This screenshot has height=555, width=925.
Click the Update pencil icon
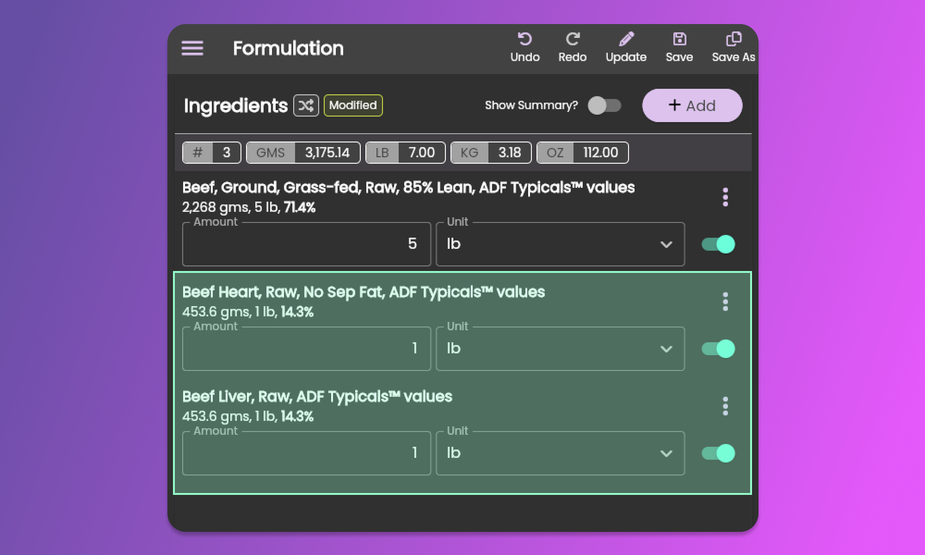click(x=626, y=39)
